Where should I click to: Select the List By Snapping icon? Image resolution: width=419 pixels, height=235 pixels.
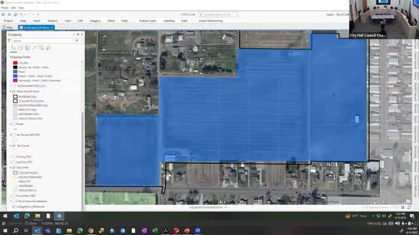click(41, 48)
